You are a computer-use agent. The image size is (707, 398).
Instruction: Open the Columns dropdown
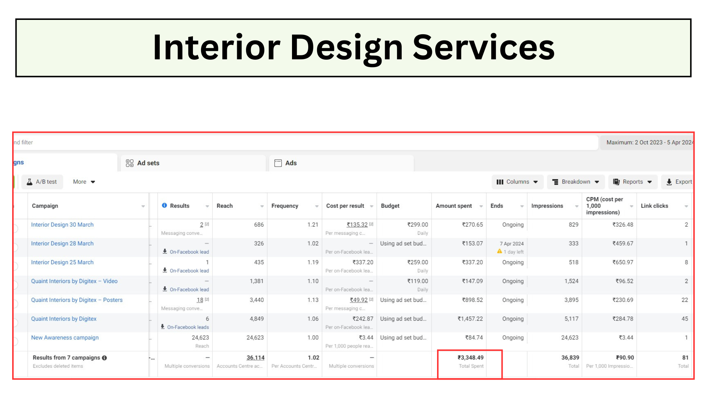(x=517, y=182)
